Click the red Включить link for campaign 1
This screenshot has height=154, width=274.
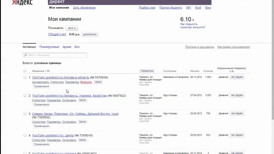click(86, 82)
